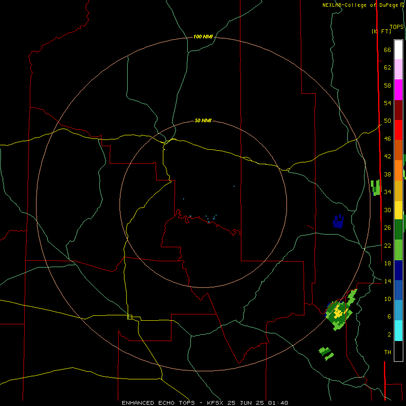Click the gold legend swatch
Image resolution: width=406 pixels, height=406 pixels.
(398, 191)
